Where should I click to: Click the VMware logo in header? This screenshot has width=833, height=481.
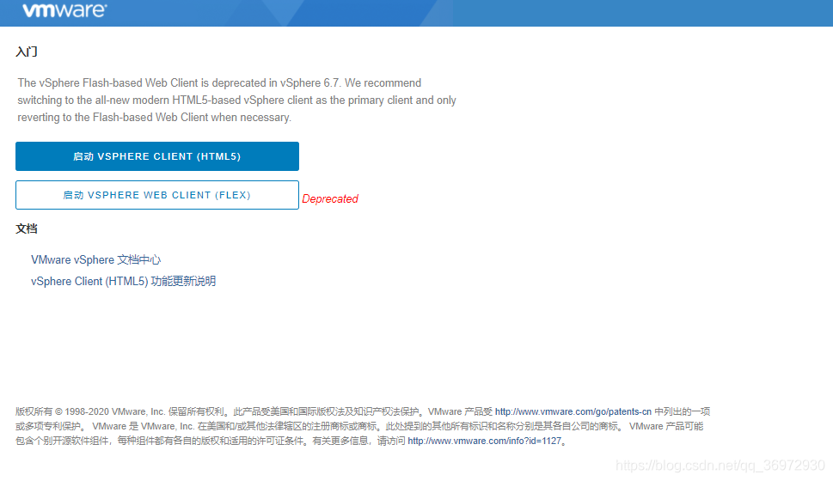pos(64,10)
